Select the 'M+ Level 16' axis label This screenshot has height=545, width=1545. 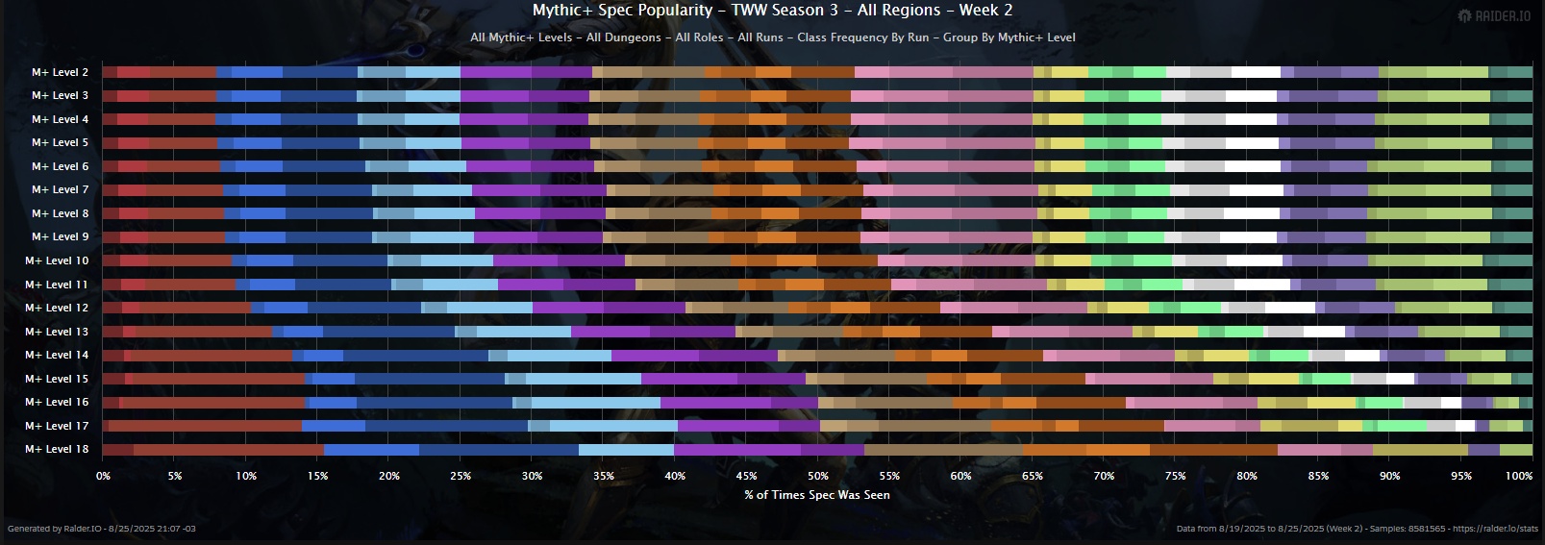[57, 402]
